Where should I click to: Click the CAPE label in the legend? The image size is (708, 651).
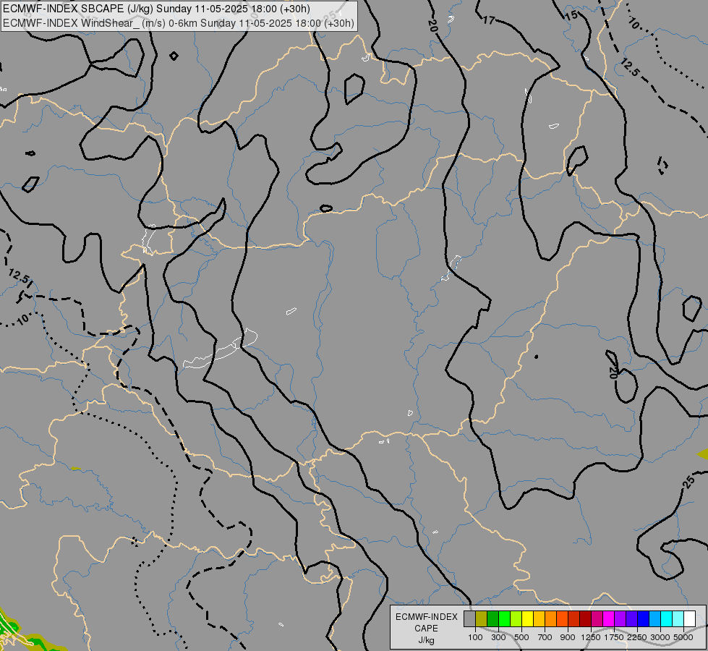click(426, 629)
